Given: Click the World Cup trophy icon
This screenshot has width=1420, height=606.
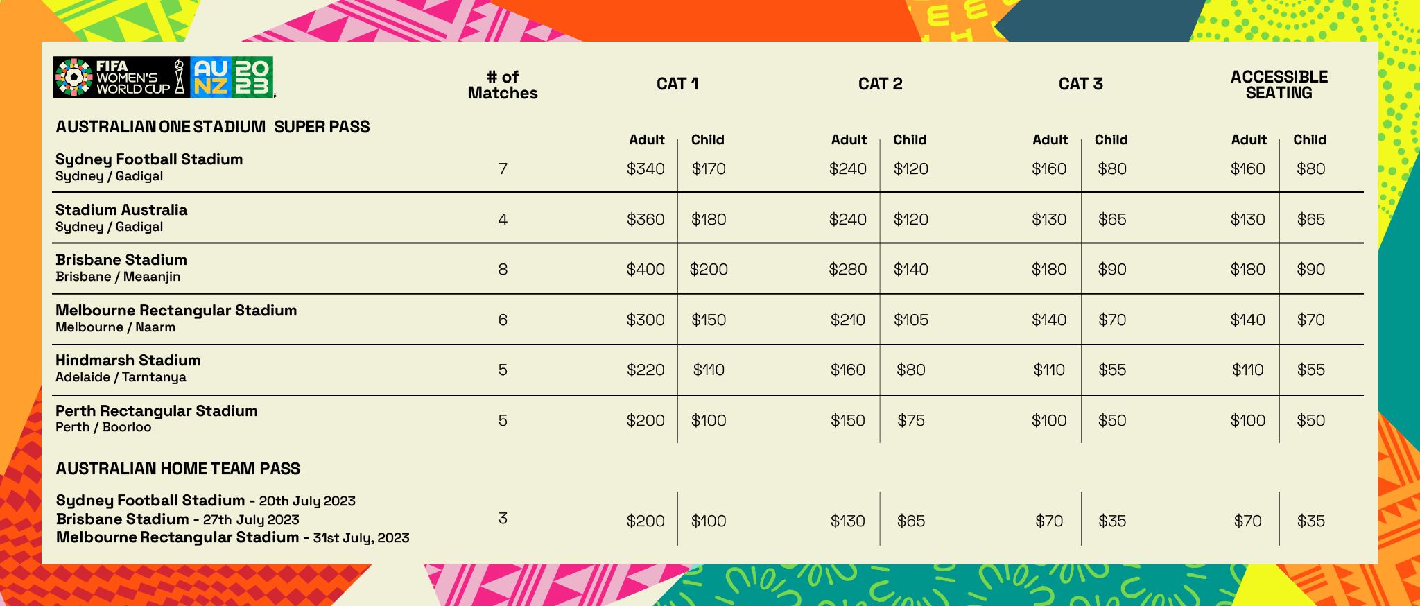Looking at the screenshot, I should pos(180,77).
